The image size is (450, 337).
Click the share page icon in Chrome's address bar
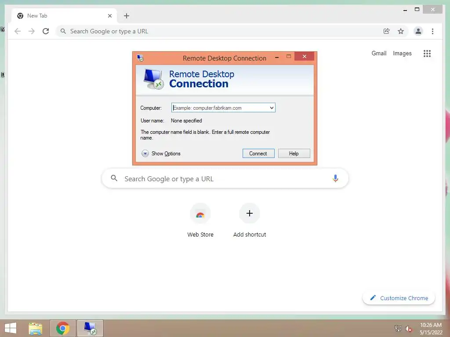coord(387,31)
